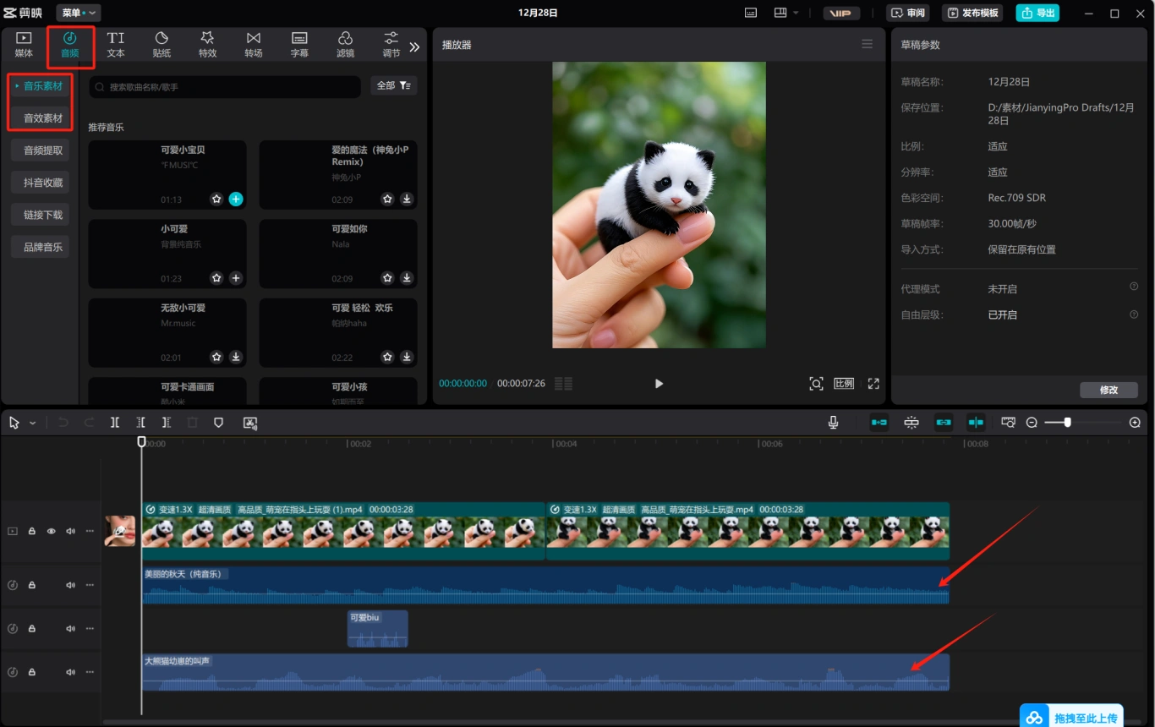This screenshot has height=727, width=1155.
Task: Open the 滤镜 tab
Action: coord(345,45)
